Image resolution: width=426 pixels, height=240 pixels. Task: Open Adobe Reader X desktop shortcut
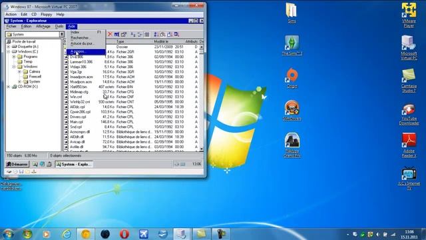[x=409, y=145]
